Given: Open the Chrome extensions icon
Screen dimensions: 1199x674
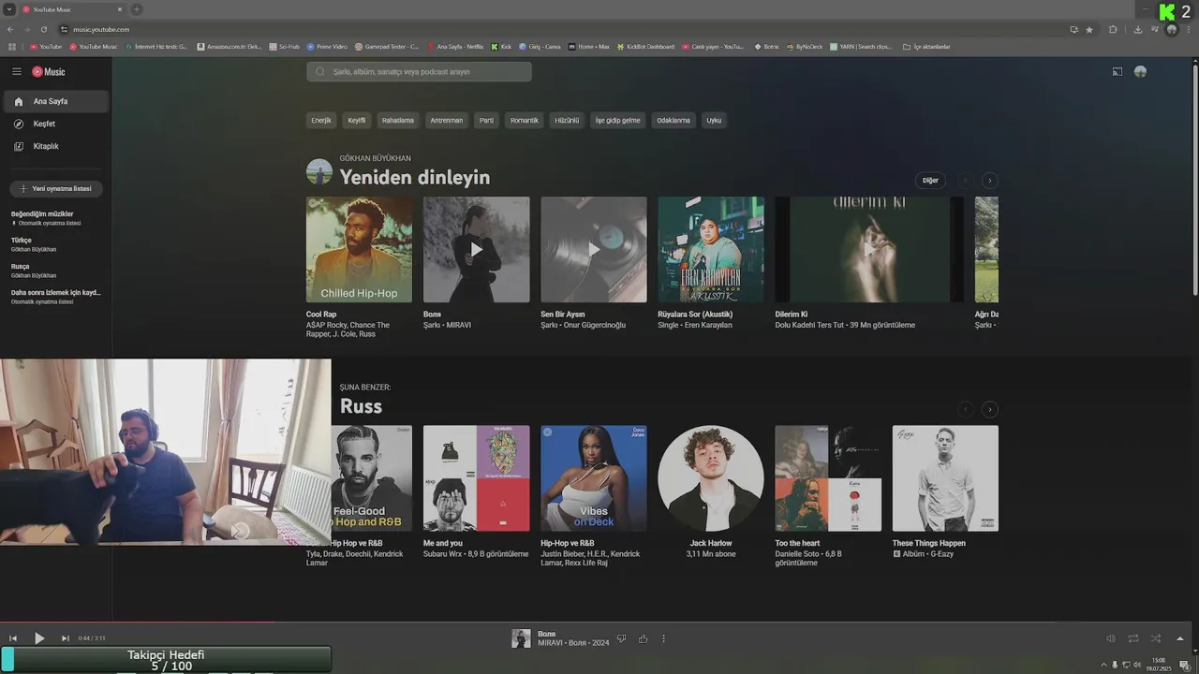Looking at the screenshot, I should coord(1113,29).
